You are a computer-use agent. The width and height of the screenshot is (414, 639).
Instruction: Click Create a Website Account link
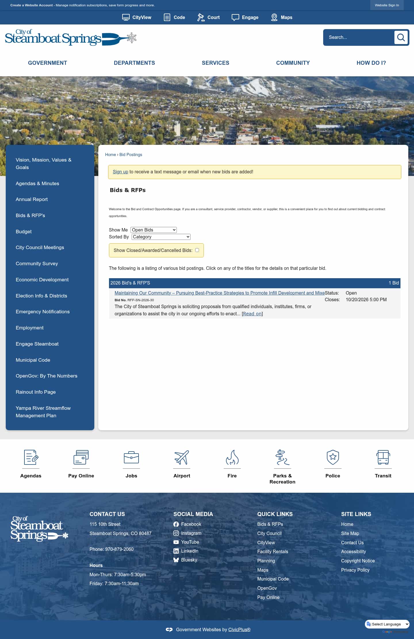coord(32,5)
